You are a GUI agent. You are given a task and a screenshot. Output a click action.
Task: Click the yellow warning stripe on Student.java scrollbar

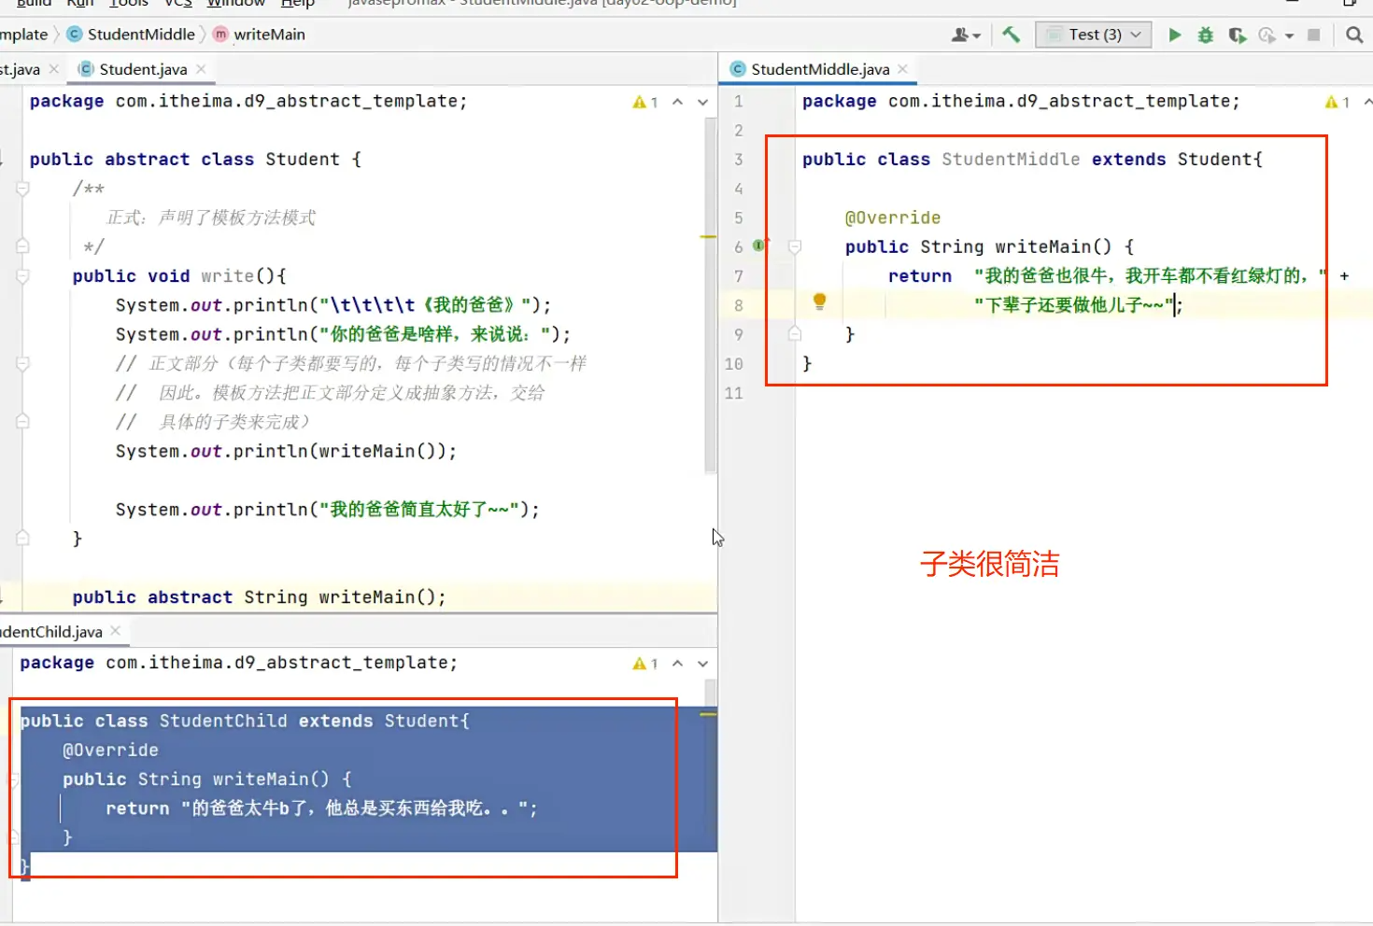coord(709,237)
